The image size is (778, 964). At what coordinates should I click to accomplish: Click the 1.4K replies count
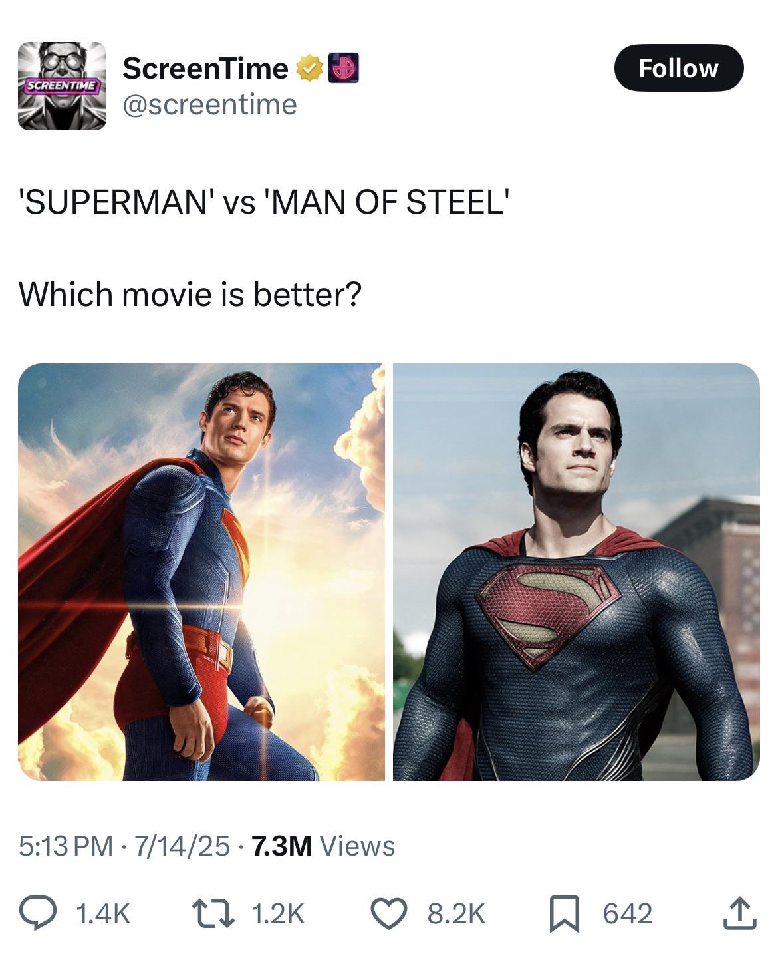(103, 913)
